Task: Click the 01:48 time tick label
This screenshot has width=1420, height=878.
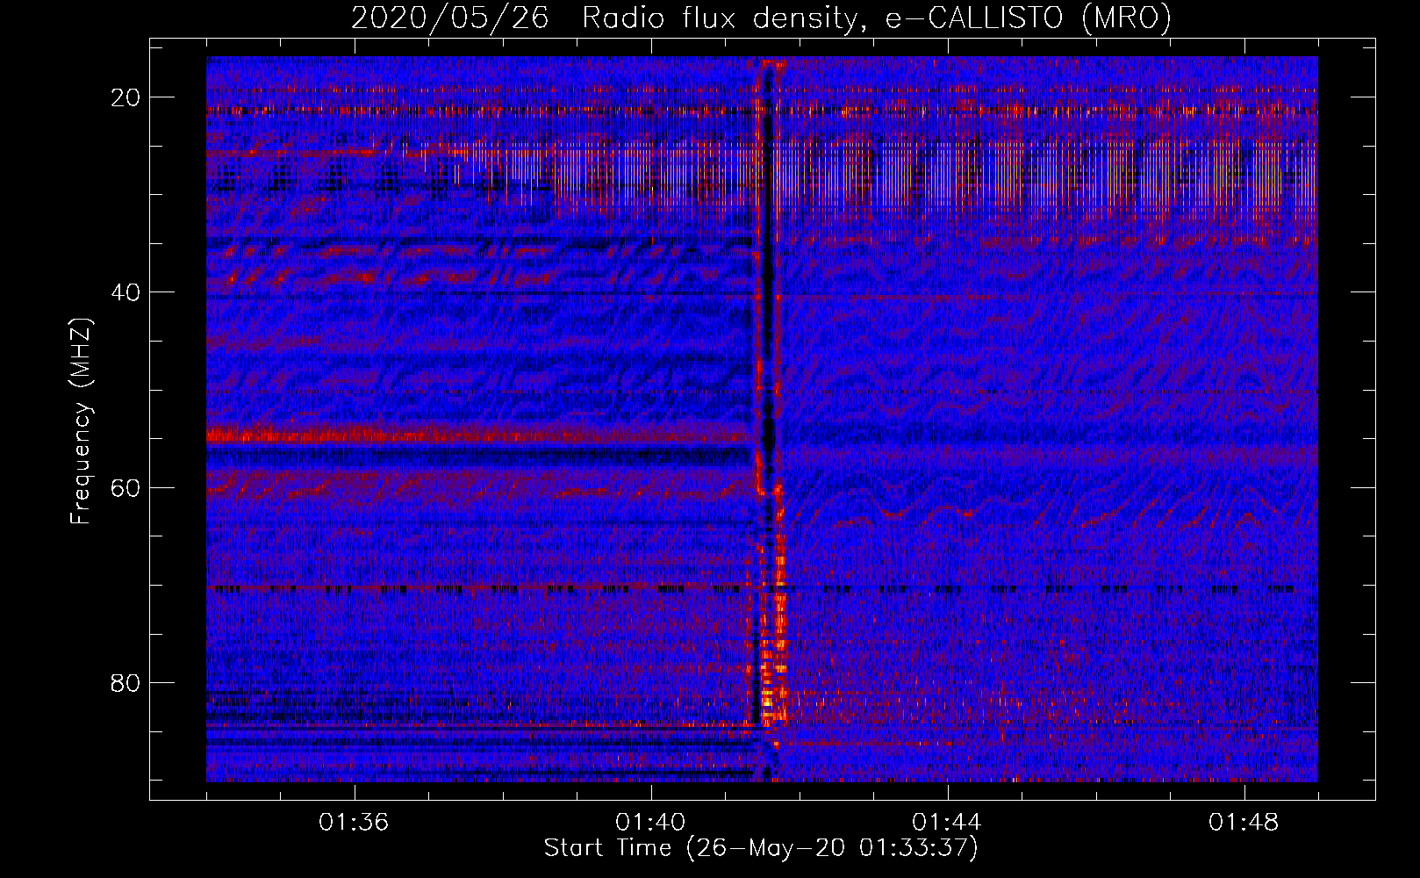Action: pos(1244,823)
